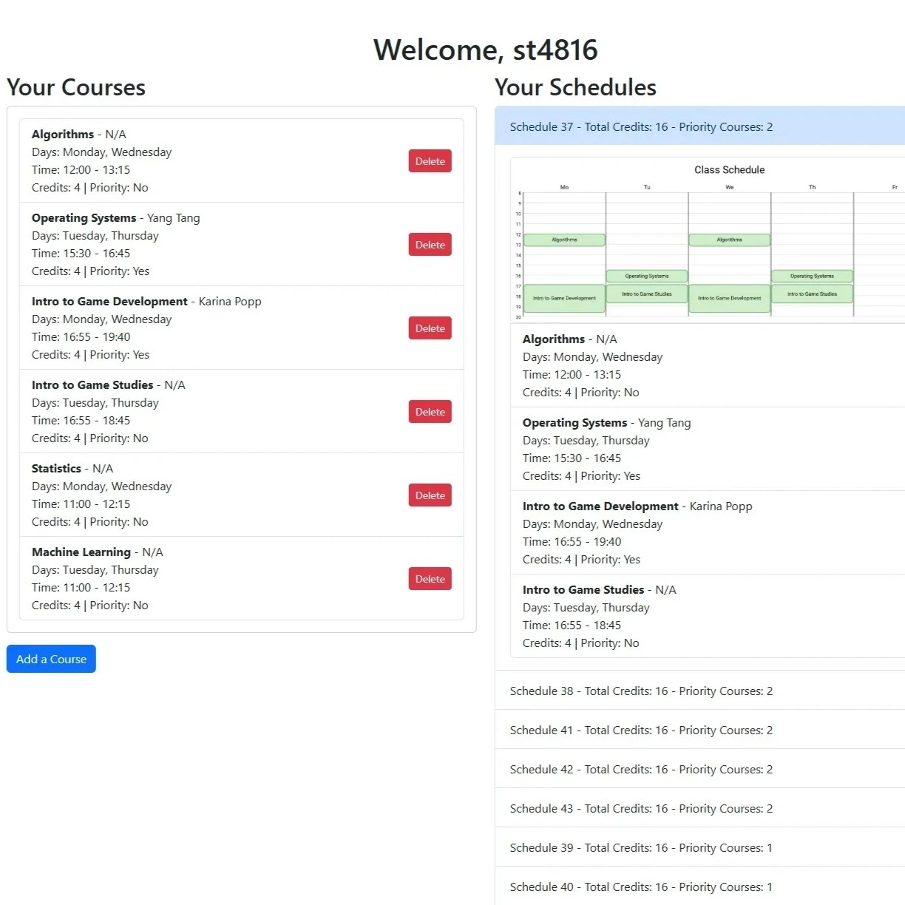Expand Schedule 40

pyautogui.click(x=641, y=887)
